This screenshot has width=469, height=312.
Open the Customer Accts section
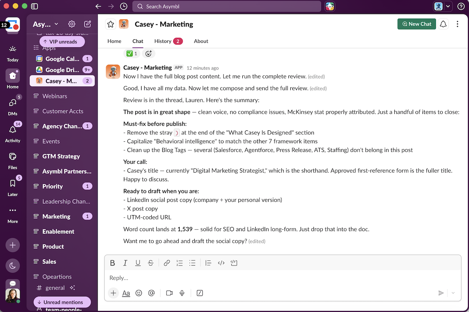[x=62, y=111]
